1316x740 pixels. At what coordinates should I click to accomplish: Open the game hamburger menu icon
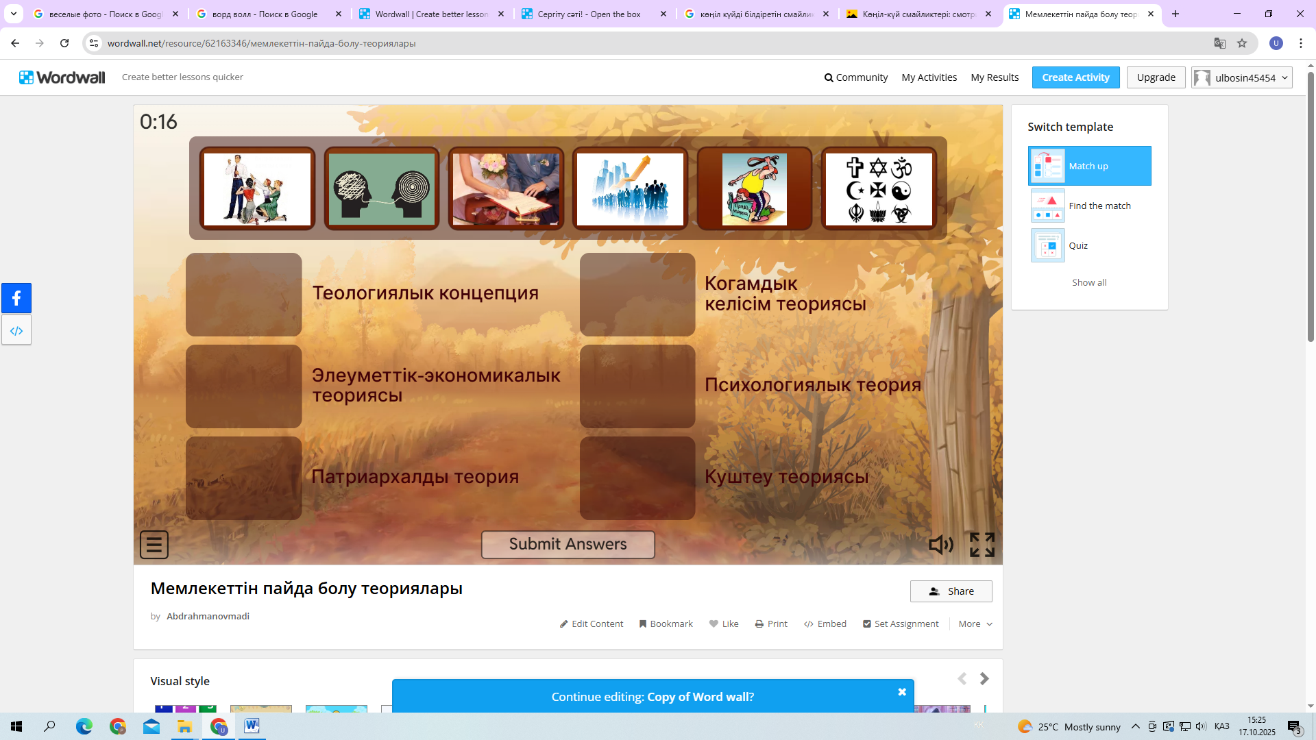click(154, 545)
